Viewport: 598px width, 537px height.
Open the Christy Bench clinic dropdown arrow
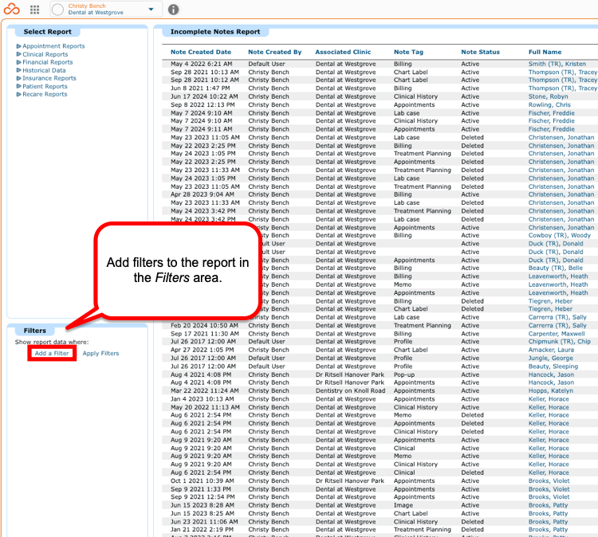click(x=151, y=9)
